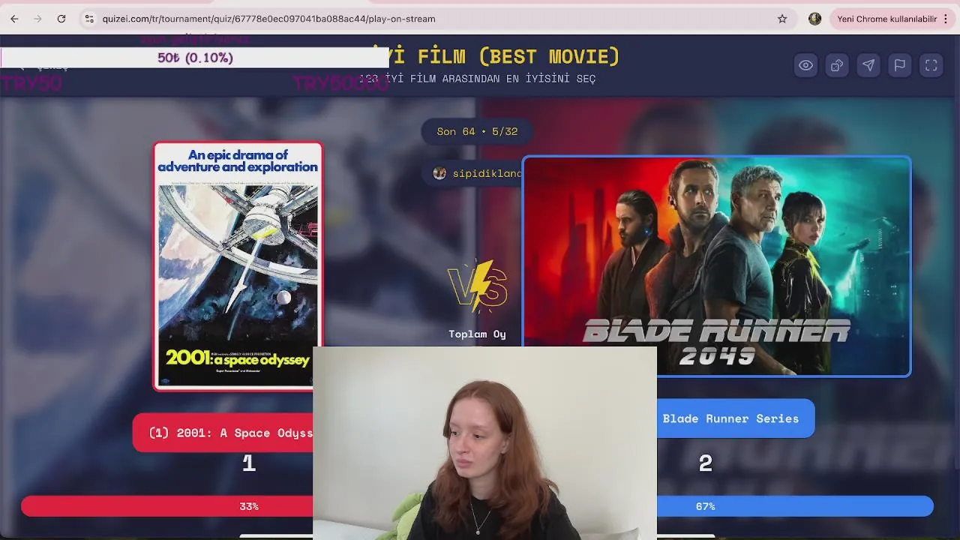
Task: Click the red 33% vote bar
Action: [x=166, y=506]
